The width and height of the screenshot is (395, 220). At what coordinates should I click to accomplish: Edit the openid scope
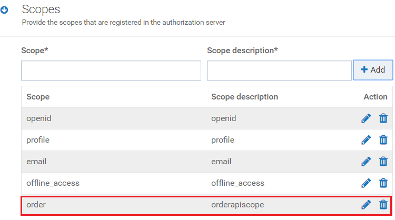pyautogui.click(x=366, y=118)
